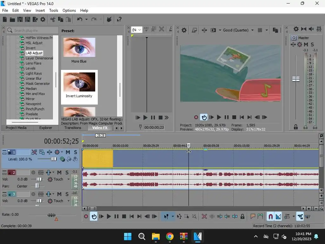
Task: Click the Search plug-ins field
Action: (32, 30)
